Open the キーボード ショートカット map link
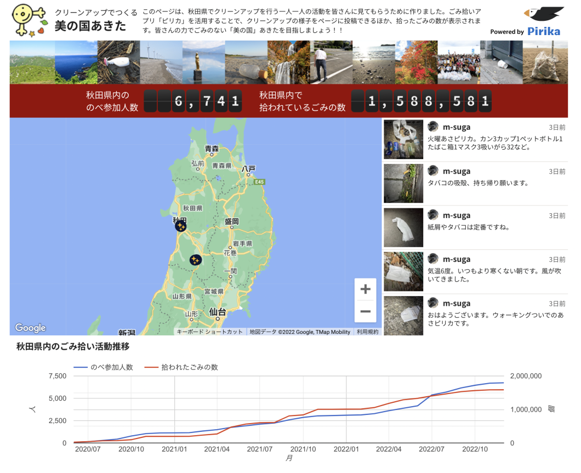 [x=209, y=332]
